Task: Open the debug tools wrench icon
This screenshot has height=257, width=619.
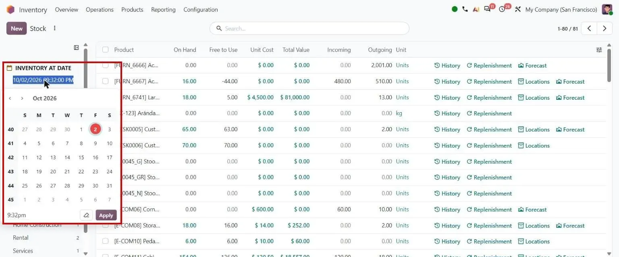Action: click(518, 9)
